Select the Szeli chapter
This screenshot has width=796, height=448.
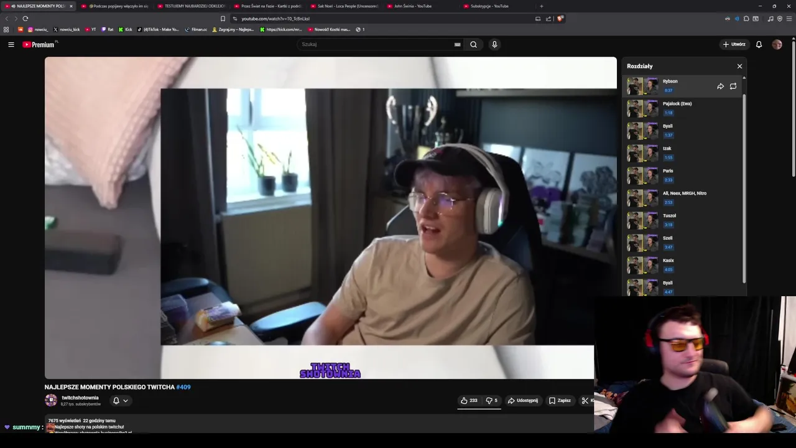683,243
